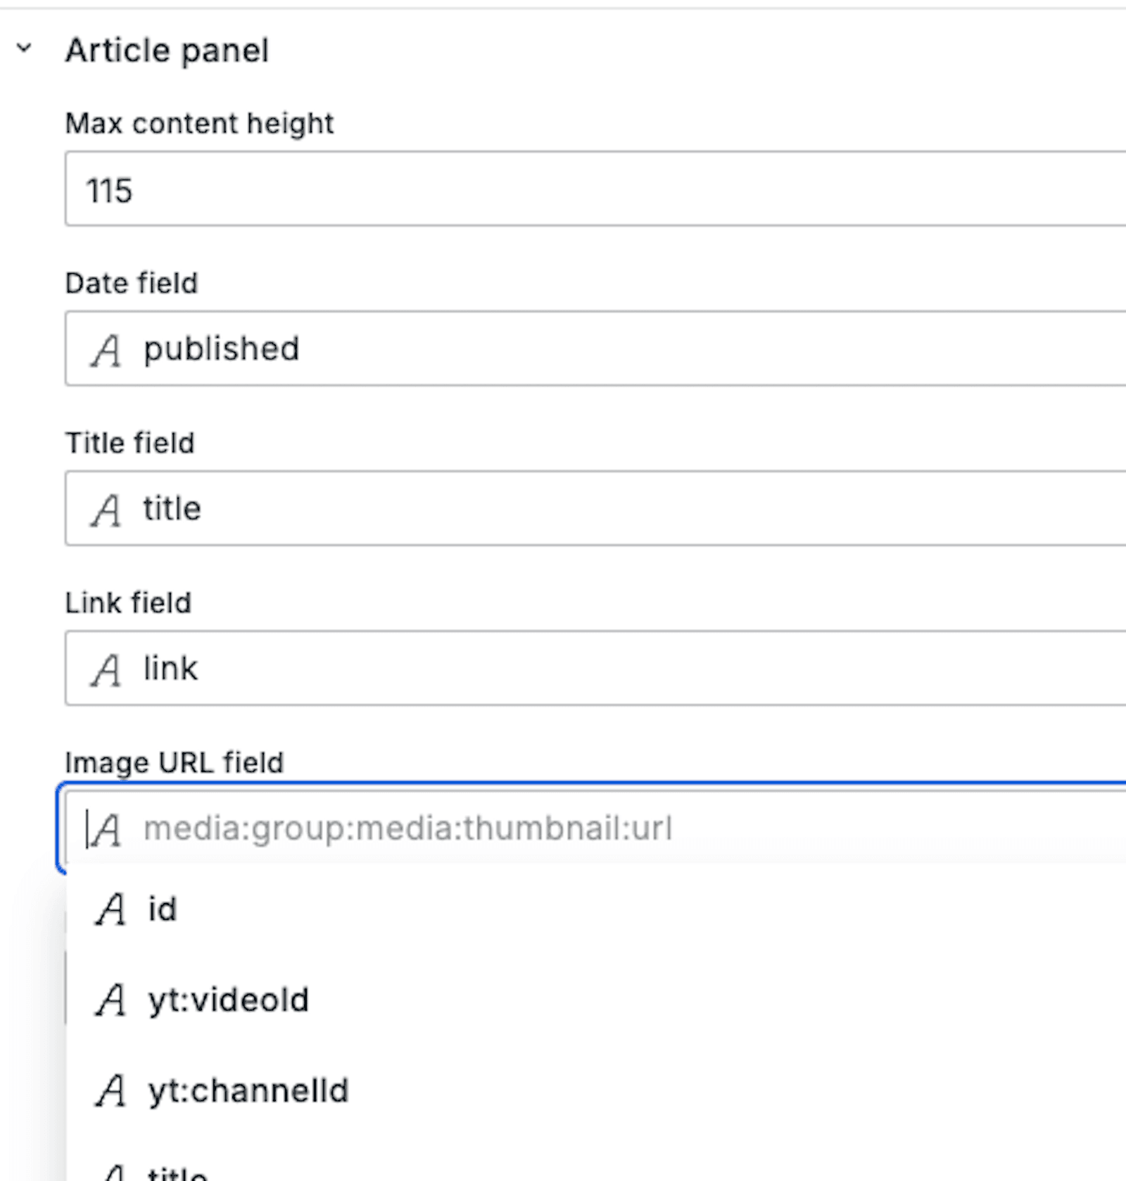Image resolution: width=1126 pixels, height=1181 pixels.
Task: Click the Article panel heading
Action: [167, 49]
